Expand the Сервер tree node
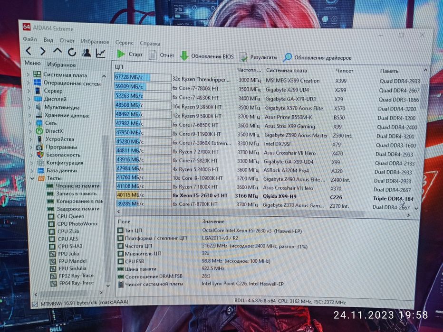 (x=29, y=91)
